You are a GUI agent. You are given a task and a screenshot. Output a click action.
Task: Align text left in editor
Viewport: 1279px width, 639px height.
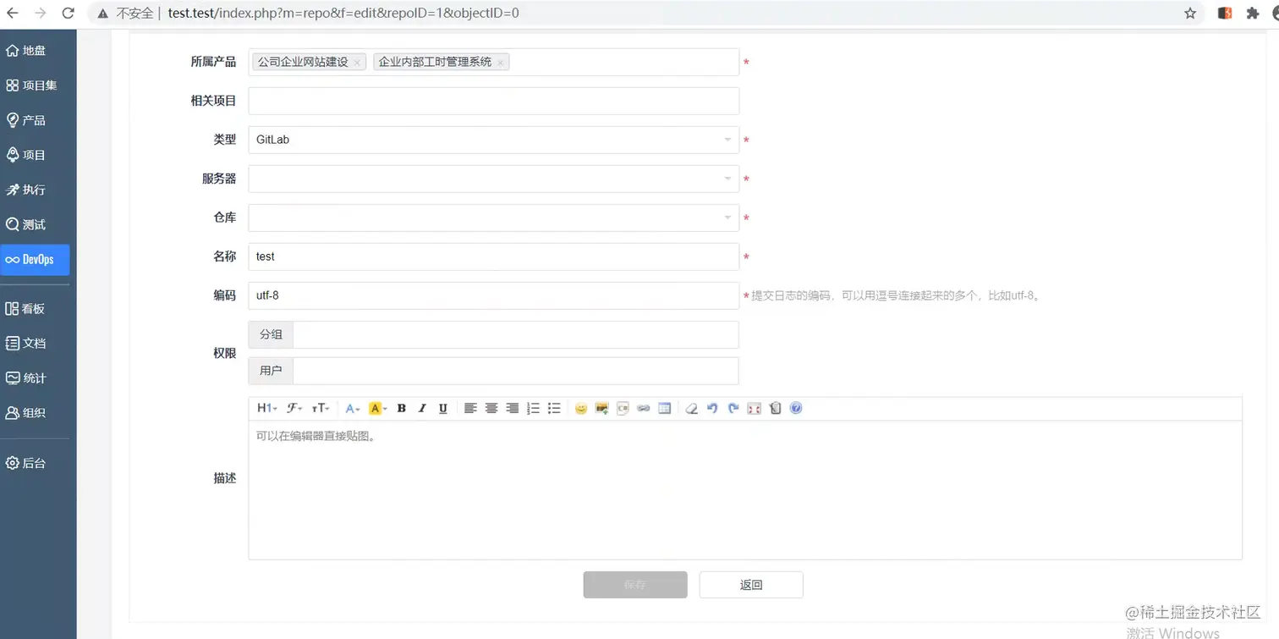tap(470, 408)
